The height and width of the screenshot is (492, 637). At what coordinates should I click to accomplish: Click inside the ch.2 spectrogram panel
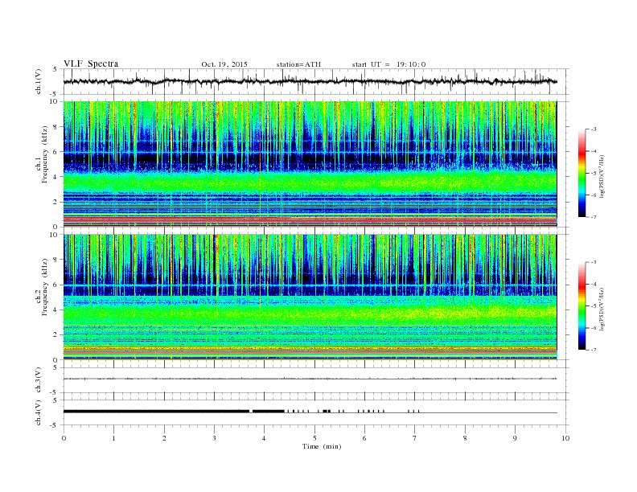[310, 297]
